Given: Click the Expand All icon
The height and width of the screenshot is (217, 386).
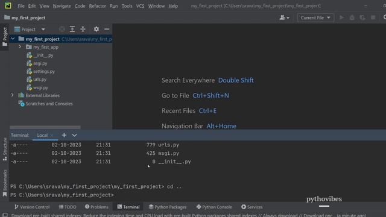Looking at the screenshot, I should pyautogui.click(x=72, y=30).
